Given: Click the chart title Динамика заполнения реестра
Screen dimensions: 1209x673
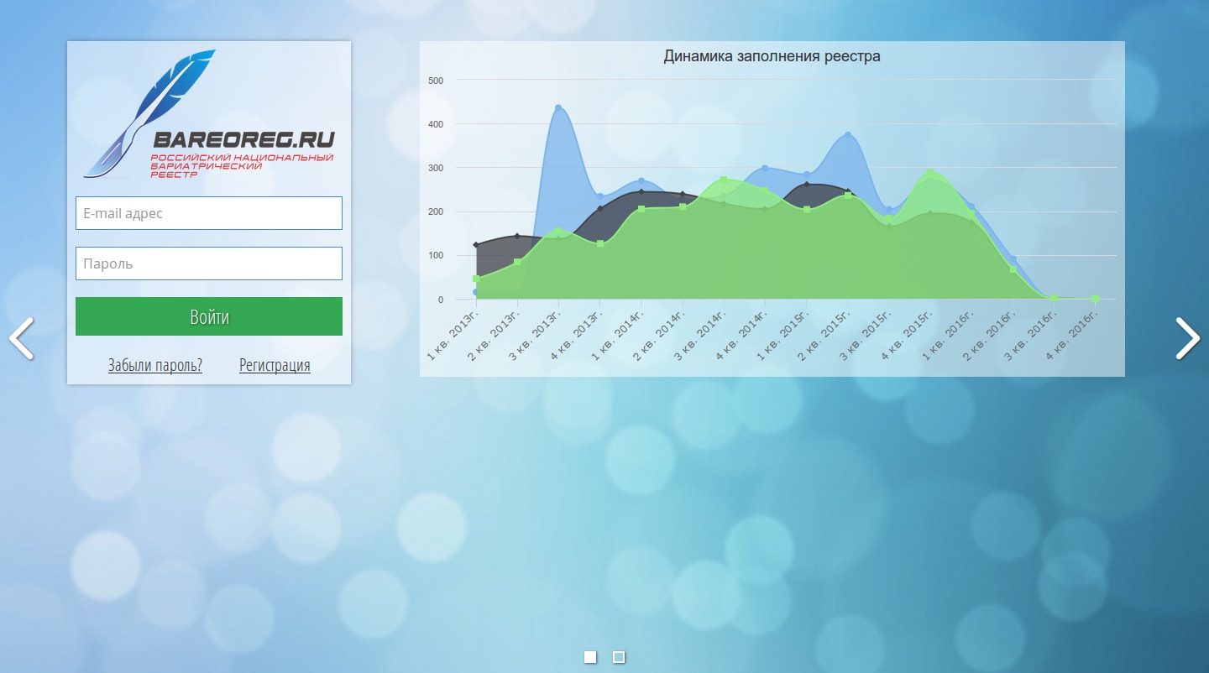Looking at the screenshot, I should 772,56.
